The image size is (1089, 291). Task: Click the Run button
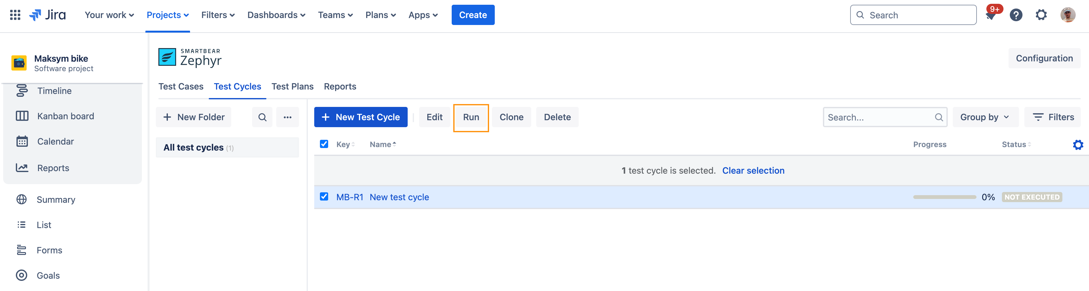point(470,117)
